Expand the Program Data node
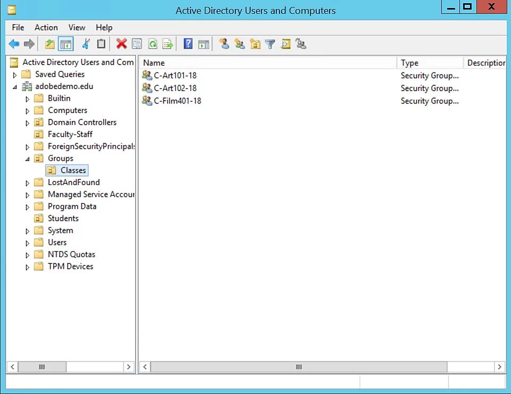 click(27, 207)
